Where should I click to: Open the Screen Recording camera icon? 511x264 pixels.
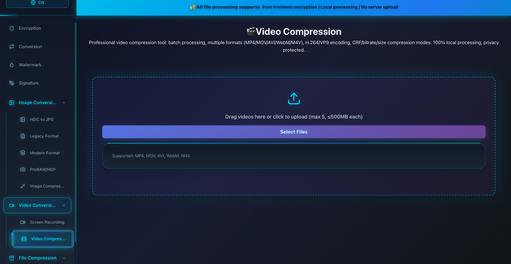pos(23,222)
